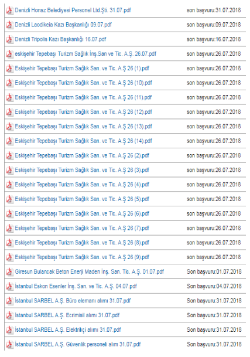Open Giresun Bulancak Beton Enerji Maden 01.07.pdf
The image size is (250, 357).
pos(90,271)
